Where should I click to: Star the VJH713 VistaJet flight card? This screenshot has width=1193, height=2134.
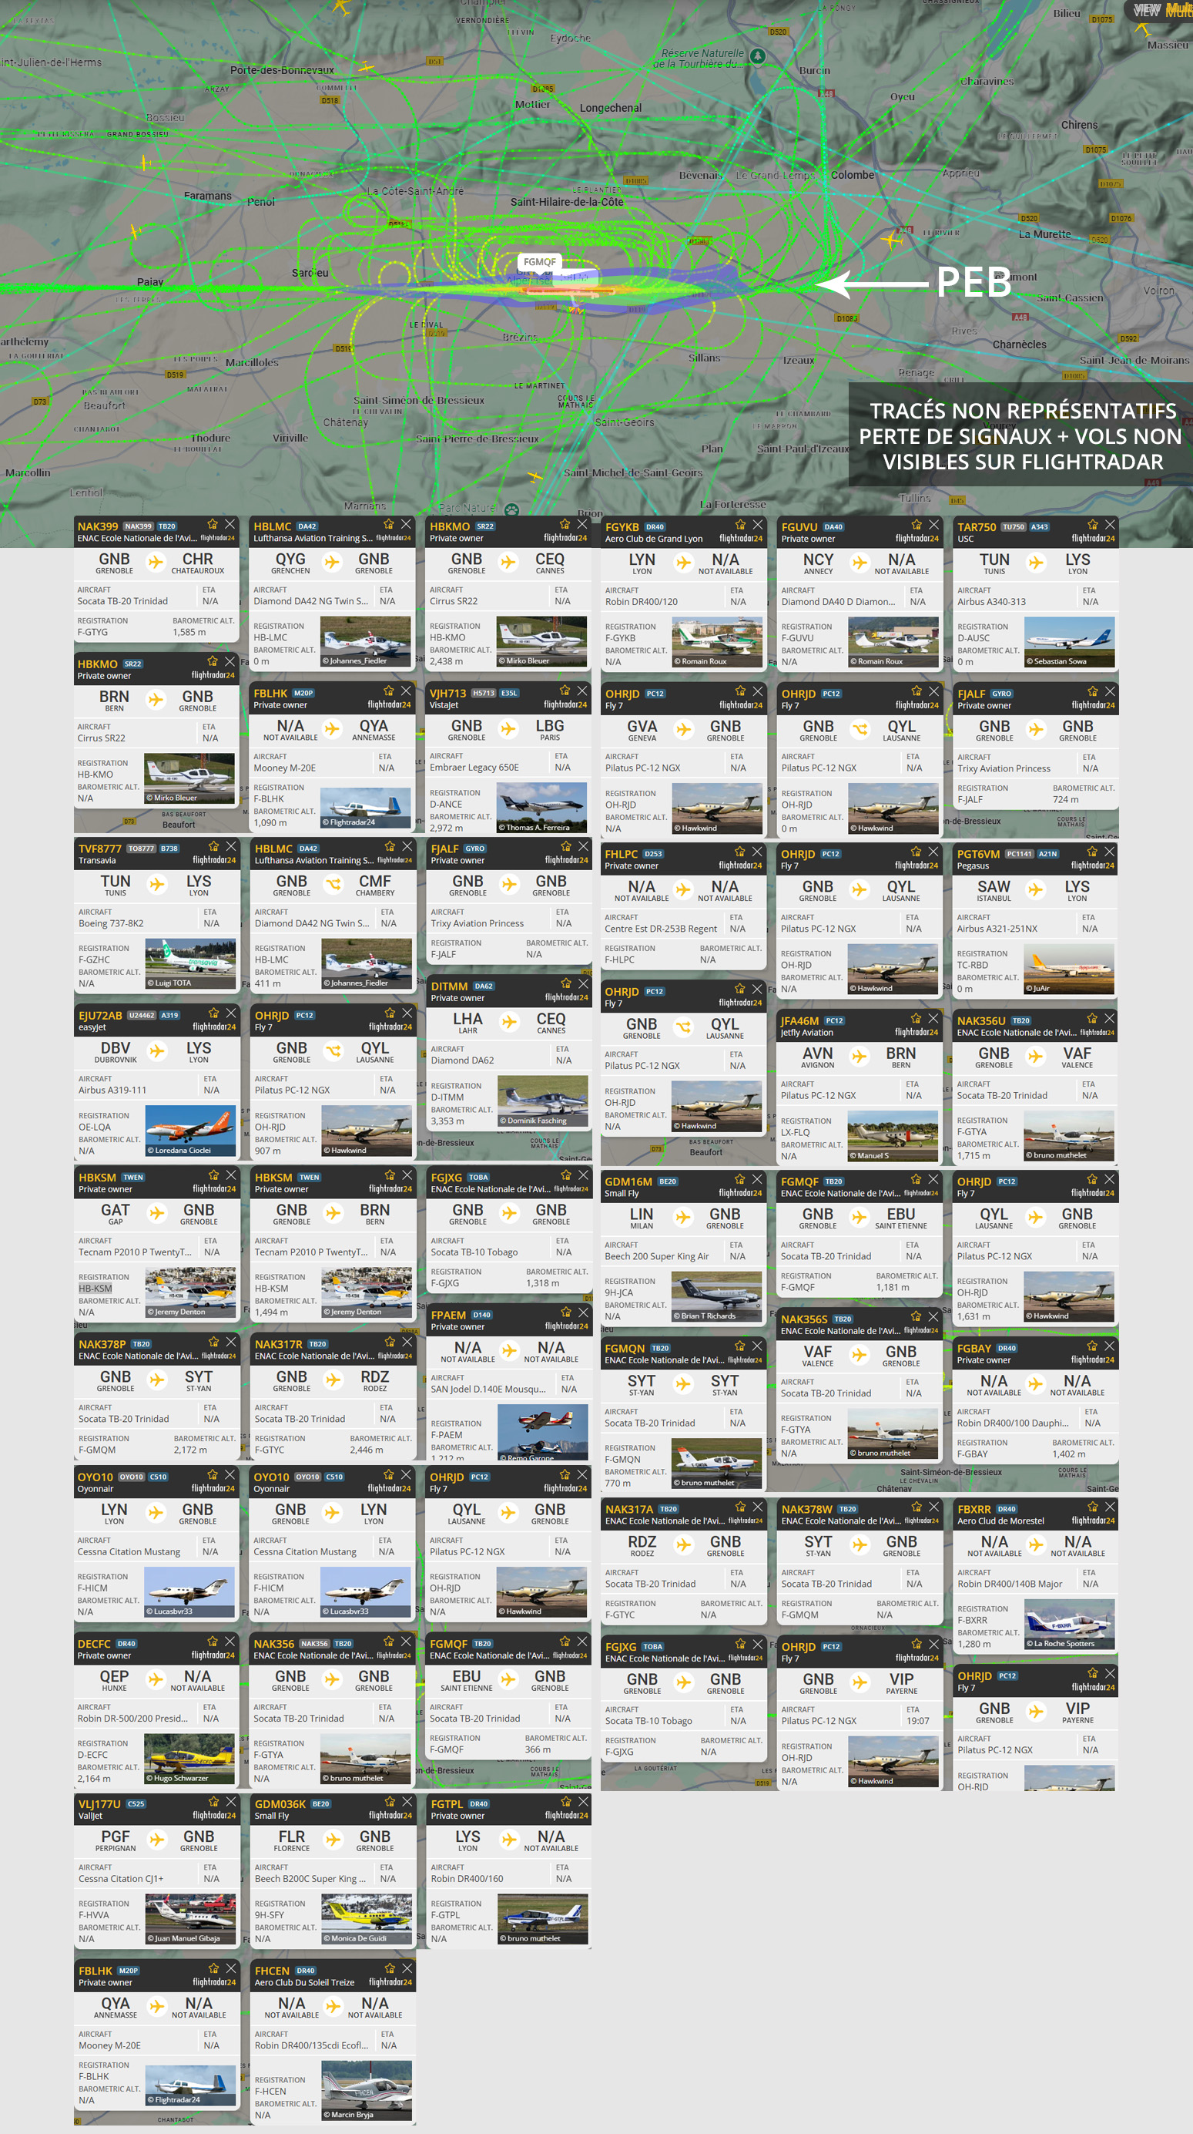pyautogui.click(x=565, y=691)
